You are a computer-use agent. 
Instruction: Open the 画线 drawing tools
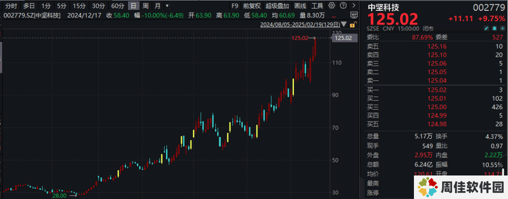(x=300, y=6)
